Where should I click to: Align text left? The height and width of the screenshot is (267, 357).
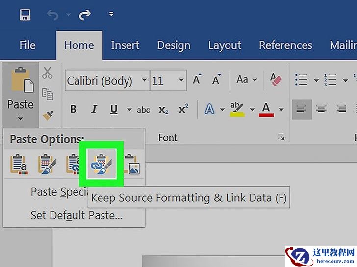coord(302,109)
